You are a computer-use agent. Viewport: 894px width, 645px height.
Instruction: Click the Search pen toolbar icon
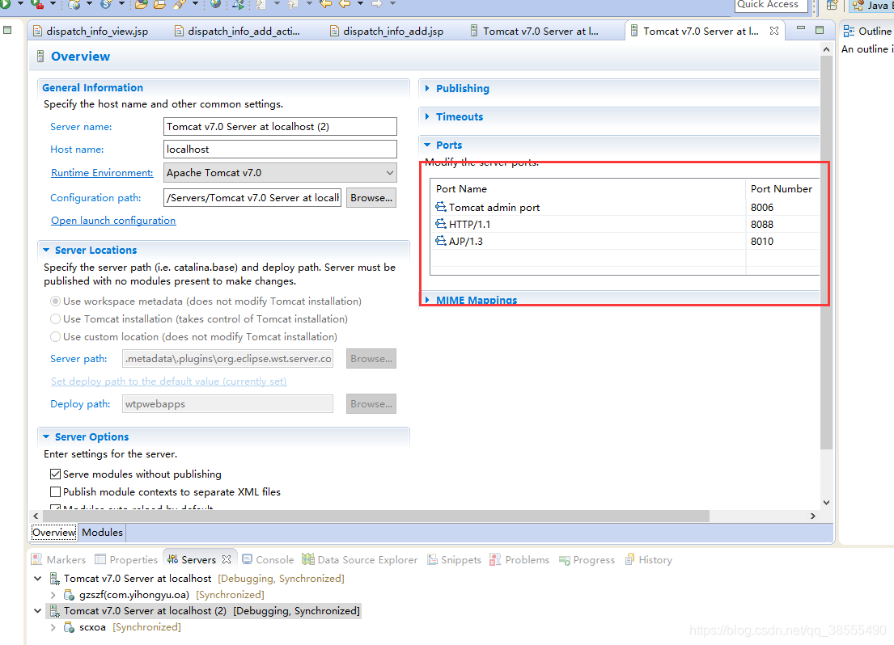pos(180,5)
